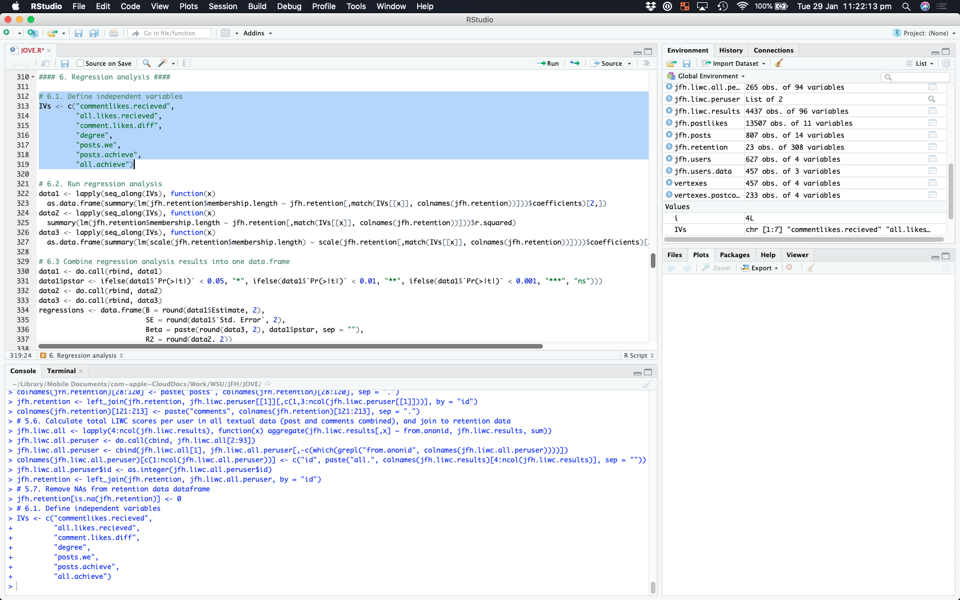Expand the vertexes data frame entry
960x600 pixels.
click(669, 183)
